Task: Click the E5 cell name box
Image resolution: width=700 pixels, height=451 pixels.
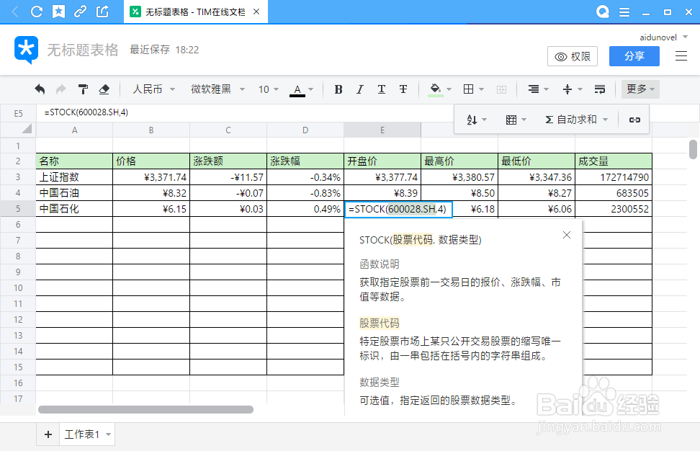Action: [18, 113]
